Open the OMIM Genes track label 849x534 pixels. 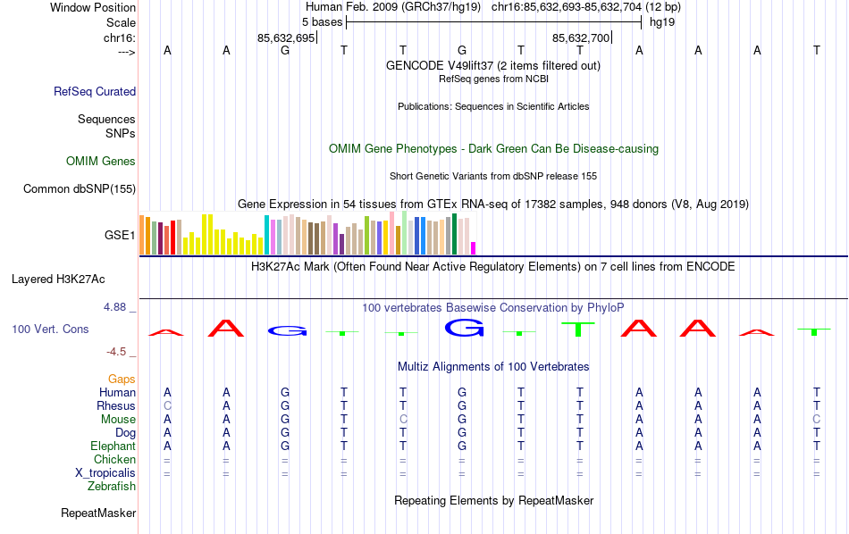[x=101, y=162]
